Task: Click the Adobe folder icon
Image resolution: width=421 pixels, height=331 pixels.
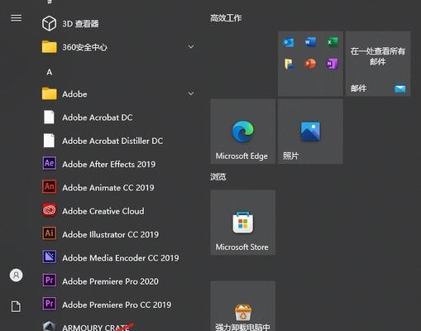Action: point(50,94)
